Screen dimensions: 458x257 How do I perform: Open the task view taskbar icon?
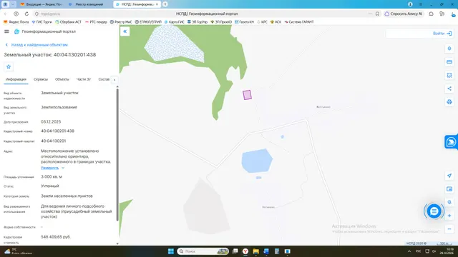tap(235, 251)
